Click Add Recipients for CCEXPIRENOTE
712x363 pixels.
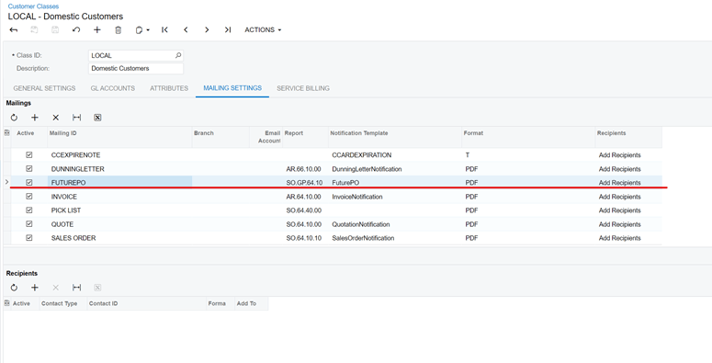[619, 155]
